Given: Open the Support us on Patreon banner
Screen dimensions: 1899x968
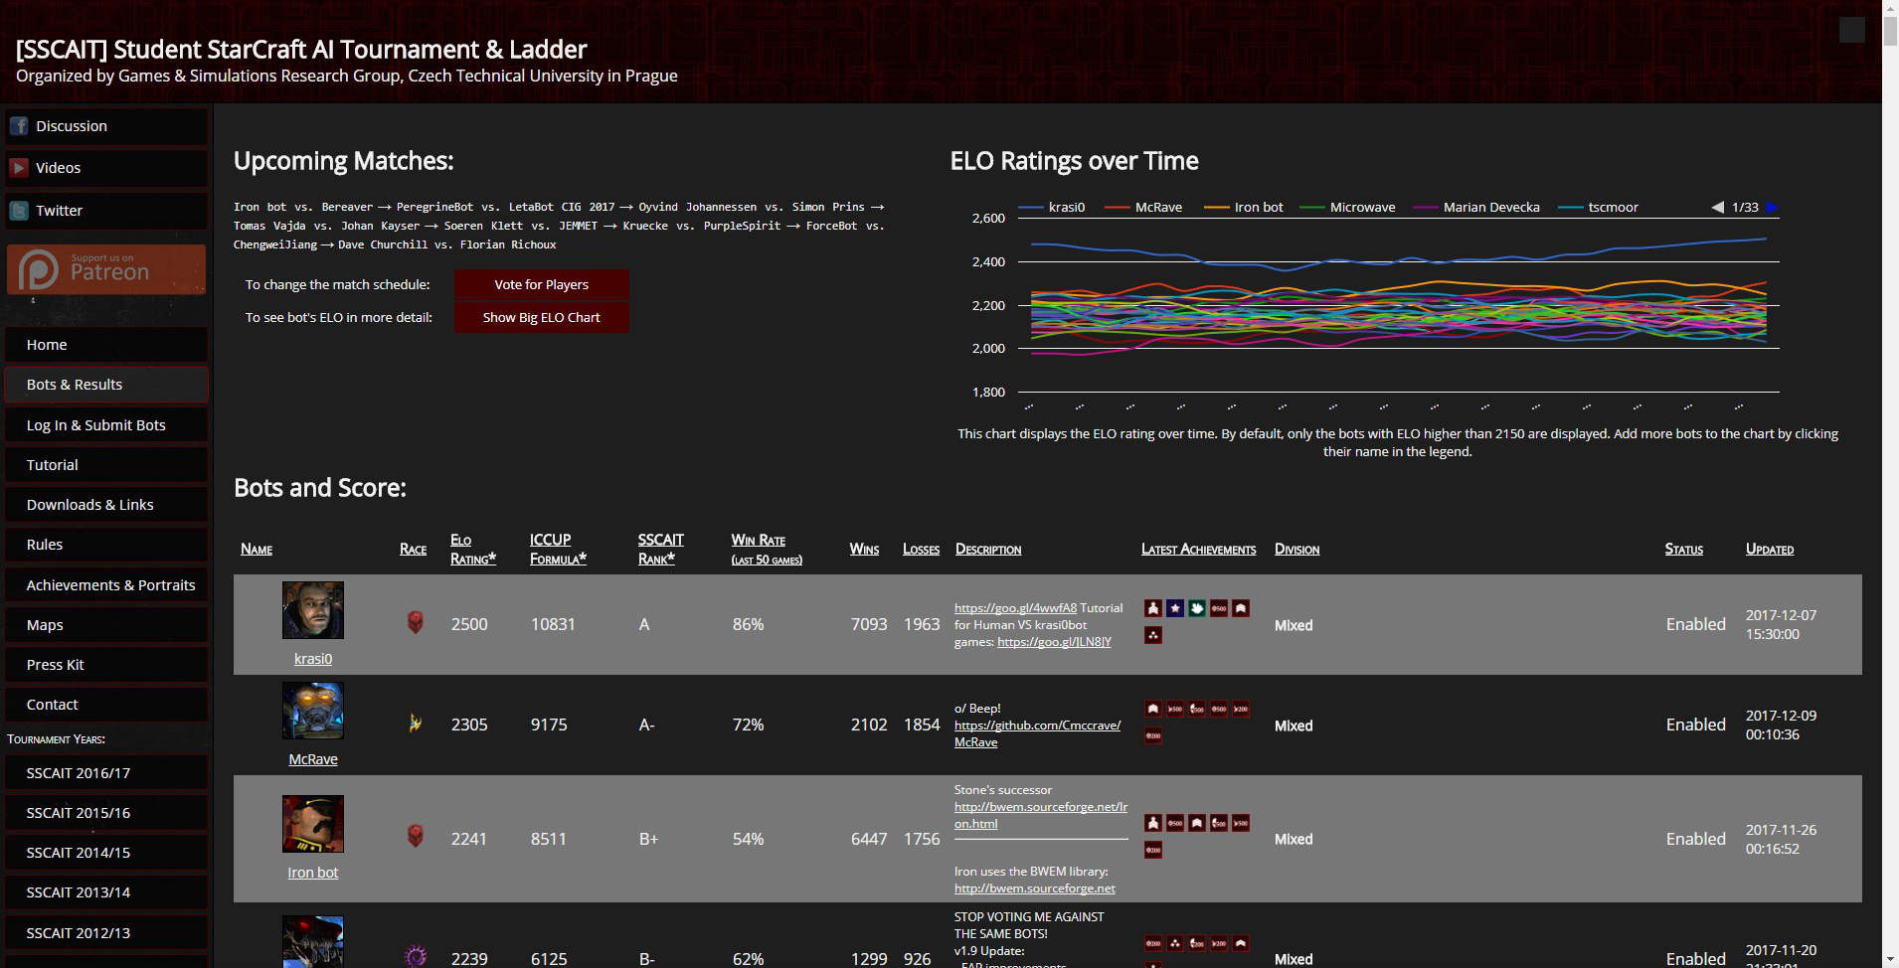Looking at the screenshot, I should (x=106, y=269).
